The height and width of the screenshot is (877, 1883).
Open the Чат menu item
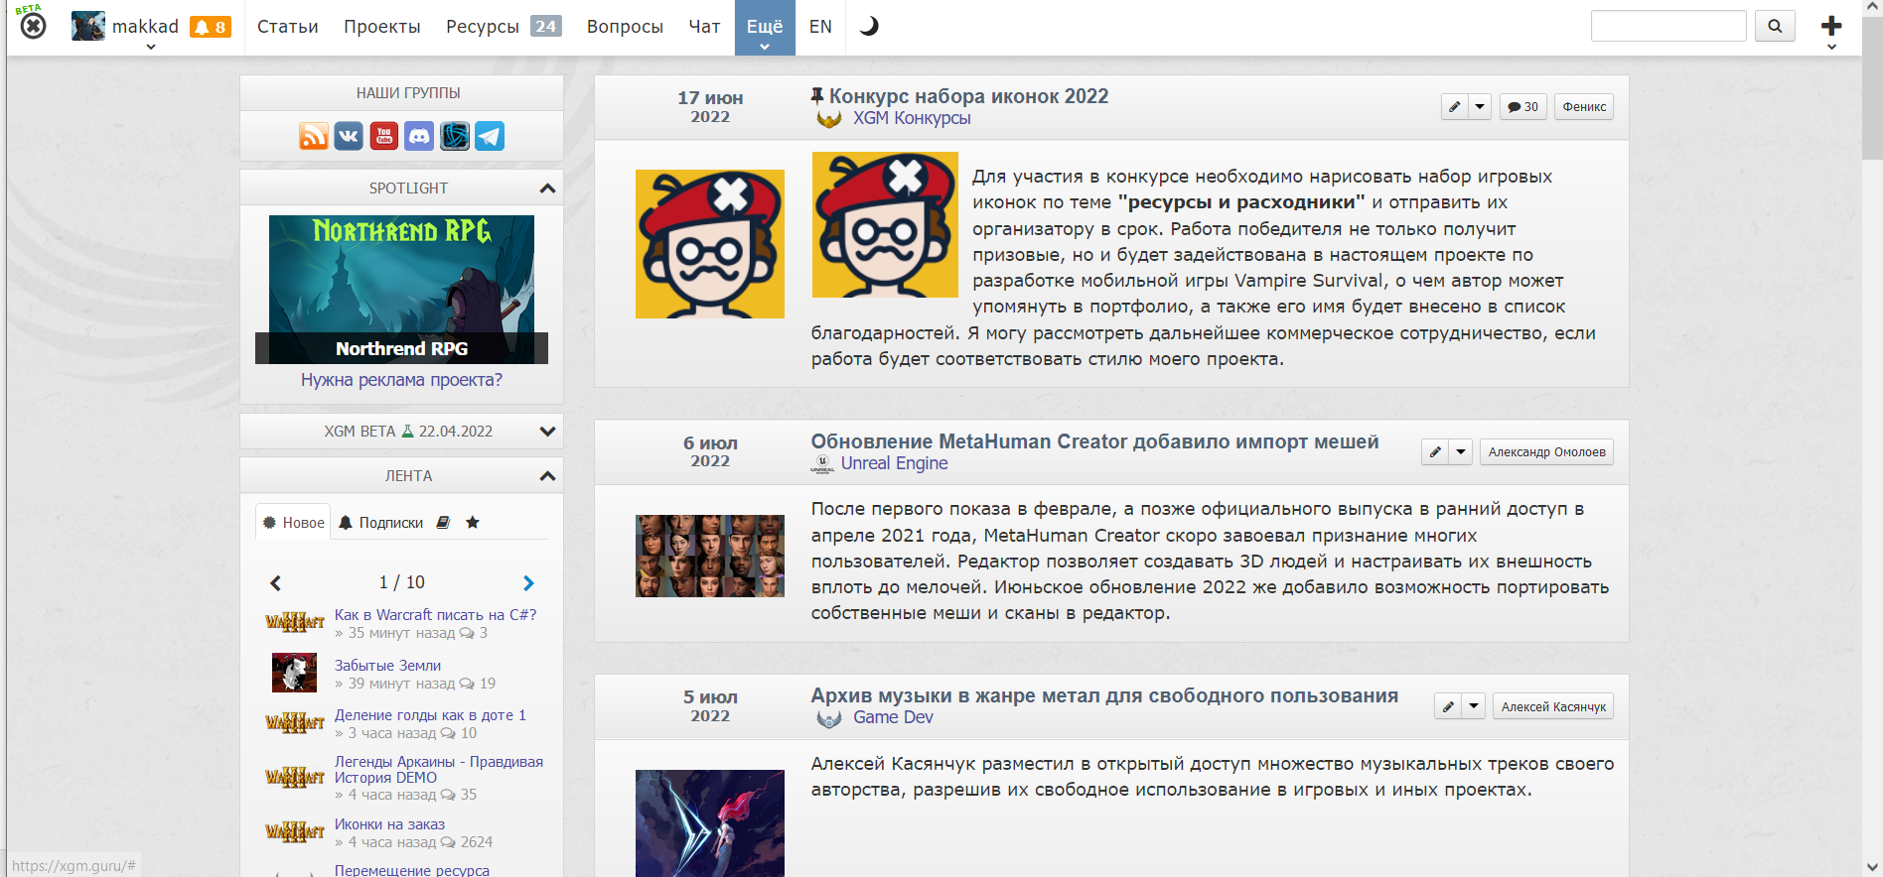pyautogui.click(x=704, y=27)
